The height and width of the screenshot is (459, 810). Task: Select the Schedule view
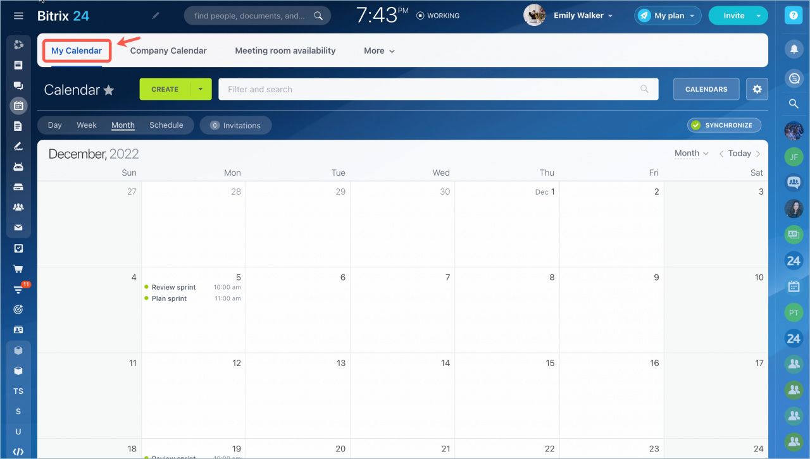click(x=166, y=125)
